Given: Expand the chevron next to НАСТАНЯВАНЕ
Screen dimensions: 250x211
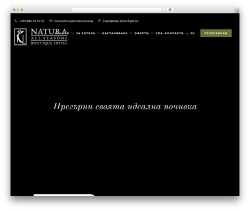Looking at the screenshot, I should click(x=131, y=33).
